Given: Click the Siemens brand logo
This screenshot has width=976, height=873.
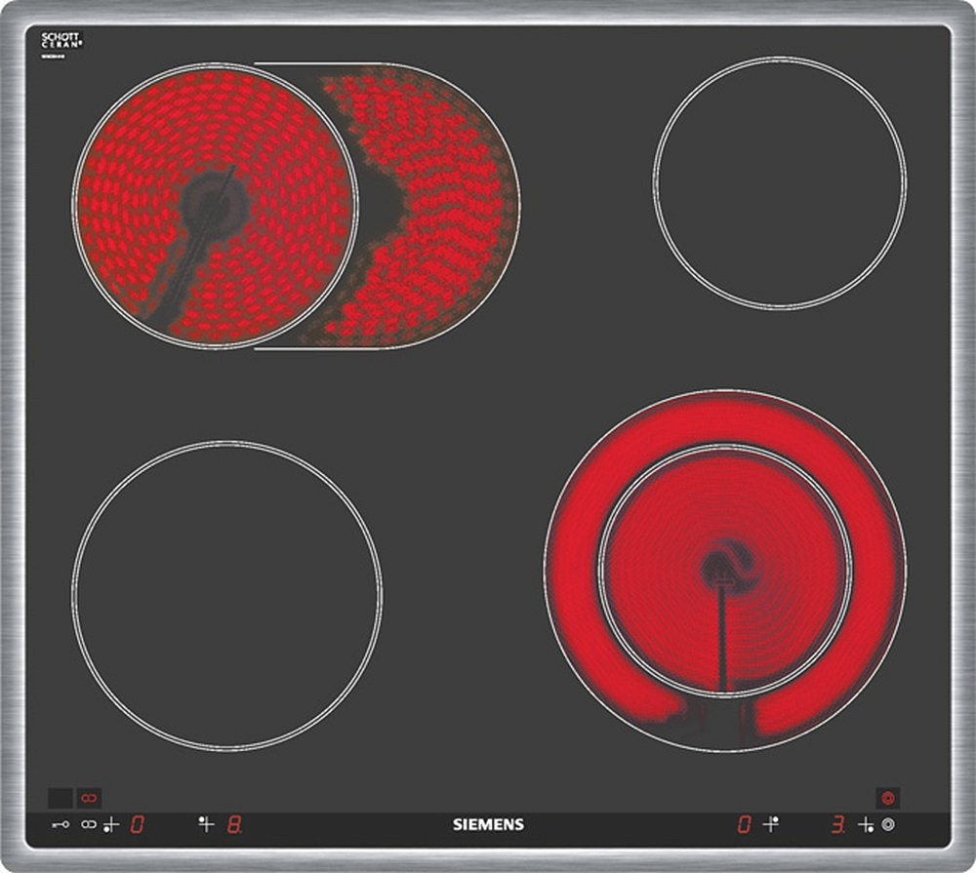Looking at the screenshot, I should point(488,824).
